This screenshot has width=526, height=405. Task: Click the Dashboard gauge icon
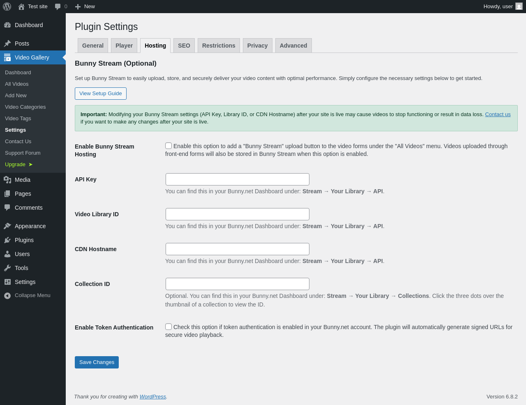point(7,25)
